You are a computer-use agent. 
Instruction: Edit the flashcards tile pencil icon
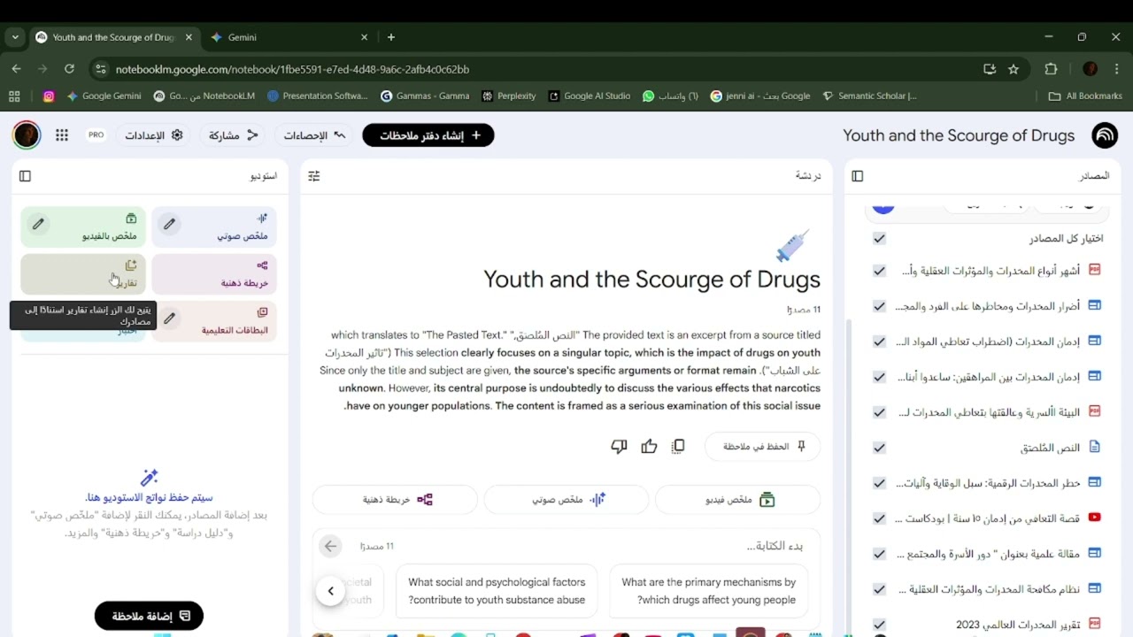click(169, 318)
